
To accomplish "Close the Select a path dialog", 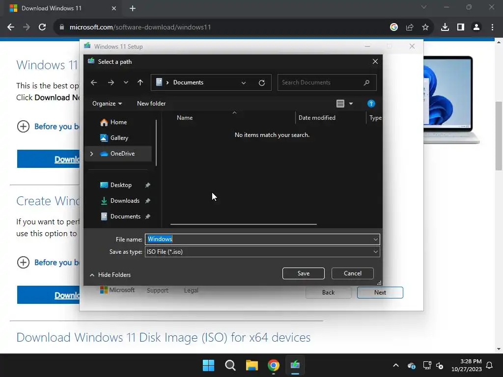I will pos(375,61).
